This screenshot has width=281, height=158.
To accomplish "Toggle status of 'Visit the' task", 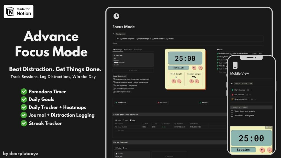I will point(218,66).
